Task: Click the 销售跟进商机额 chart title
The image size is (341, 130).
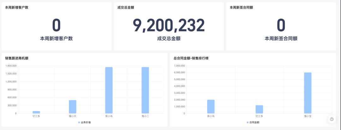Action: [x=16, y=58]
